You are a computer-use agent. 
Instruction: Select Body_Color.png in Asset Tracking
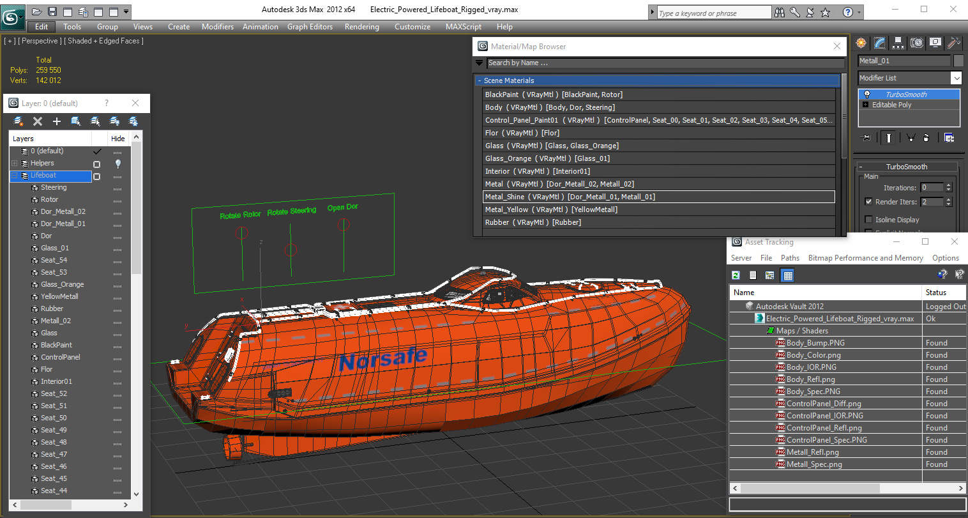pyautogui.click(x=813, y=355)
